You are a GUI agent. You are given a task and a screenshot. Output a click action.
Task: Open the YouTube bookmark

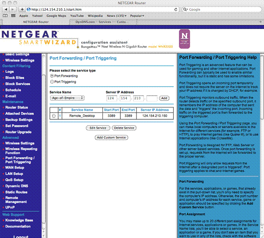pyautogui.click(x=77, y=16)
